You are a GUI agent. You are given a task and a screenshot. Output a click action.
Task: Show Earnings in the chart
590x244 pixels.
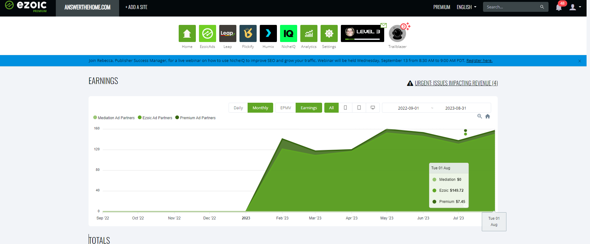click(309, 108)
